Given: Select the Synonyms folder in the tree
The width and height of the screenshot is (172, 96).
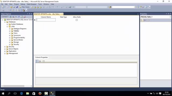Looking at the screenshot, I should pos(17,35).
